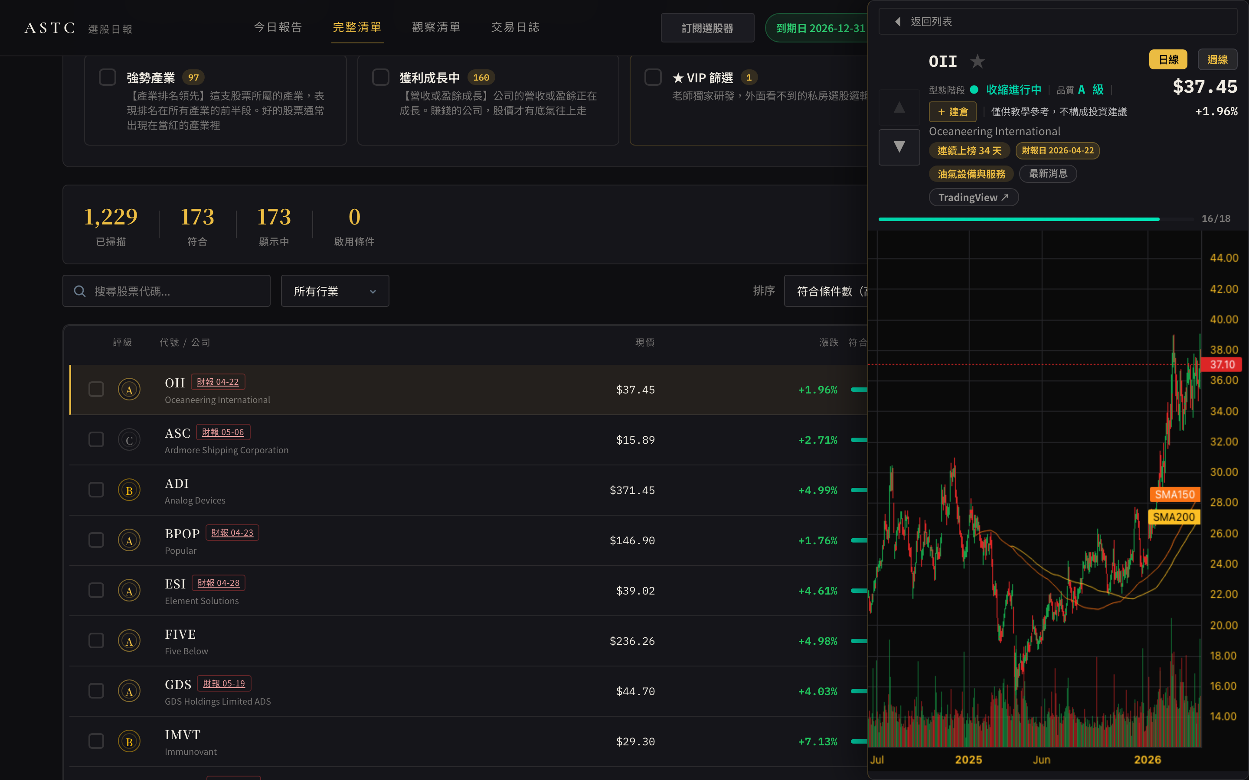Click the 37.10 price marker on chart
This screenshot has width=1249, height=780.
point(1222,364)
